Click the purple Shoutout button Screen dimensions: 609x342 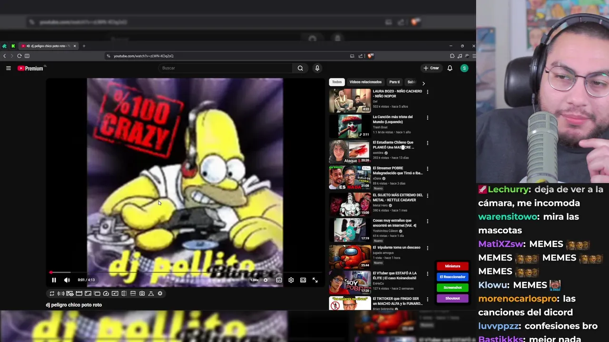click(x=452, y=299)
